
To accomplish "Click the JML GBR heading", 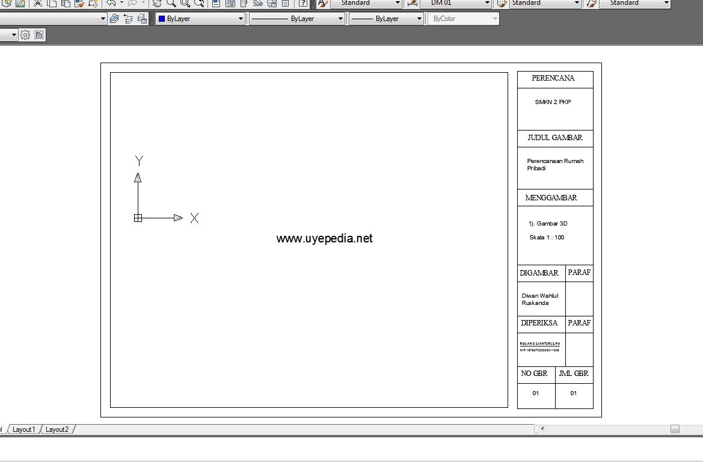I will (x=574, y=374).
